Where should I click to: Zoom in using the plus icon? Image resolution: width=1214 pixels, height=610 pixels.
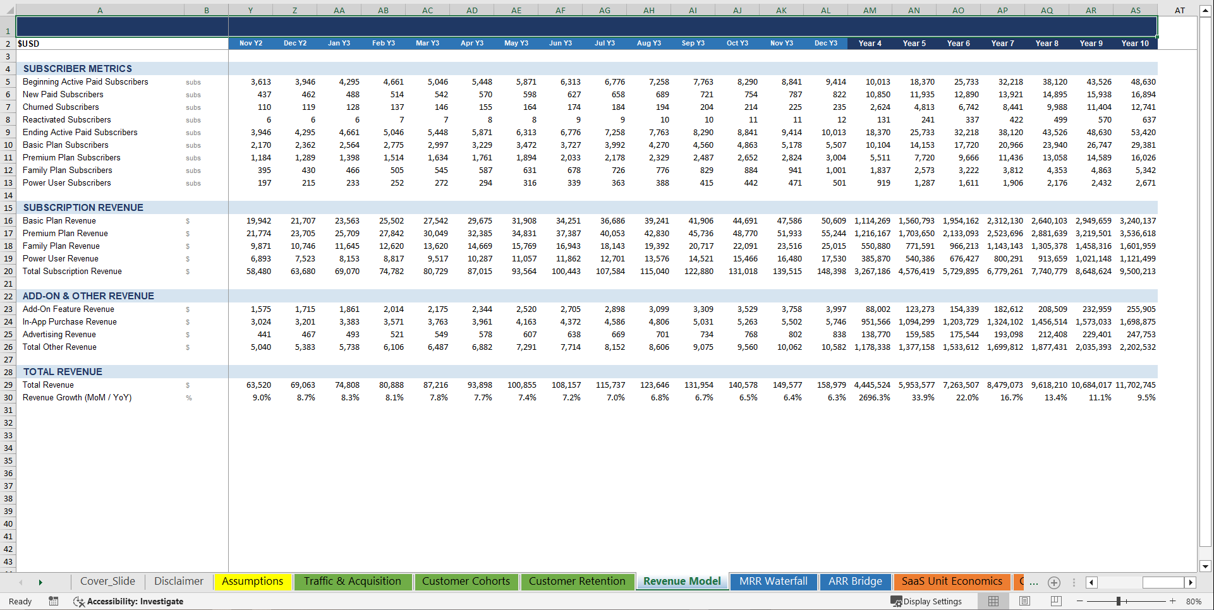tap(1173, 601)
